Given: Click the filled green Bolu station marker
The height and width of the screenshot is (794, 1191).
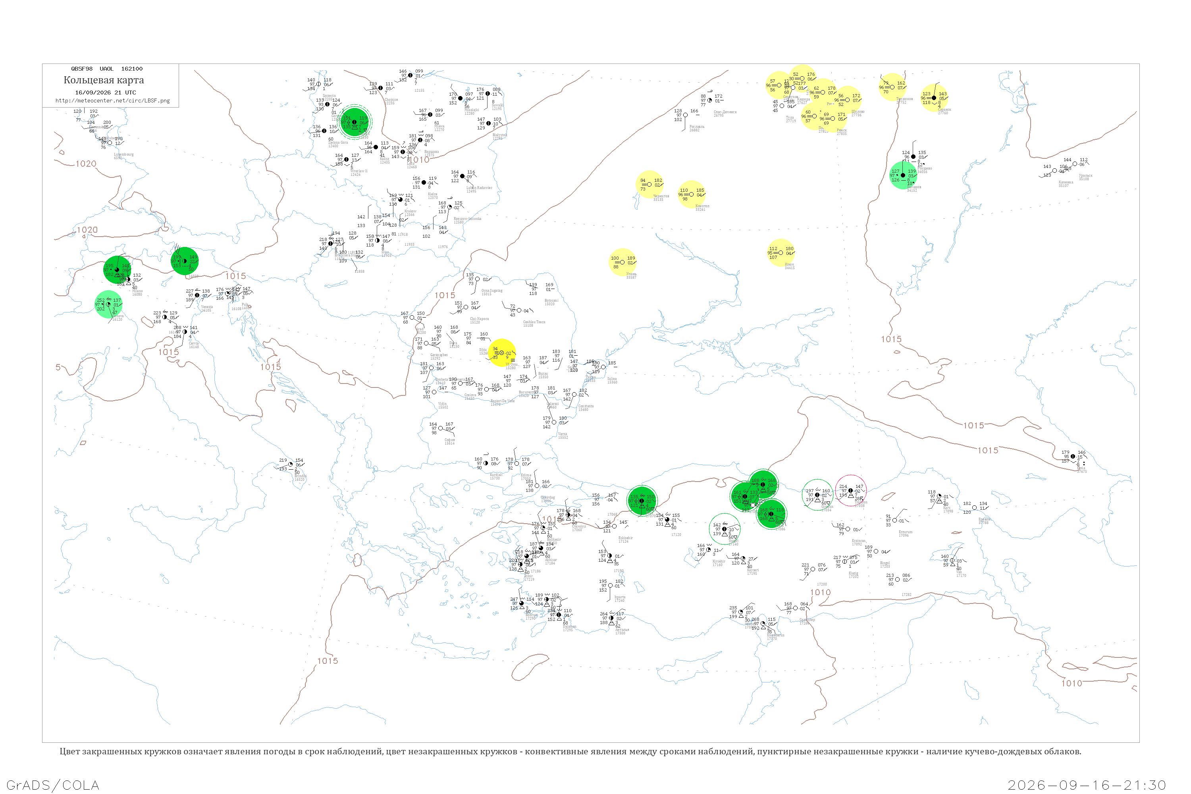Looking at the screenshot, I should coord(642,501).
